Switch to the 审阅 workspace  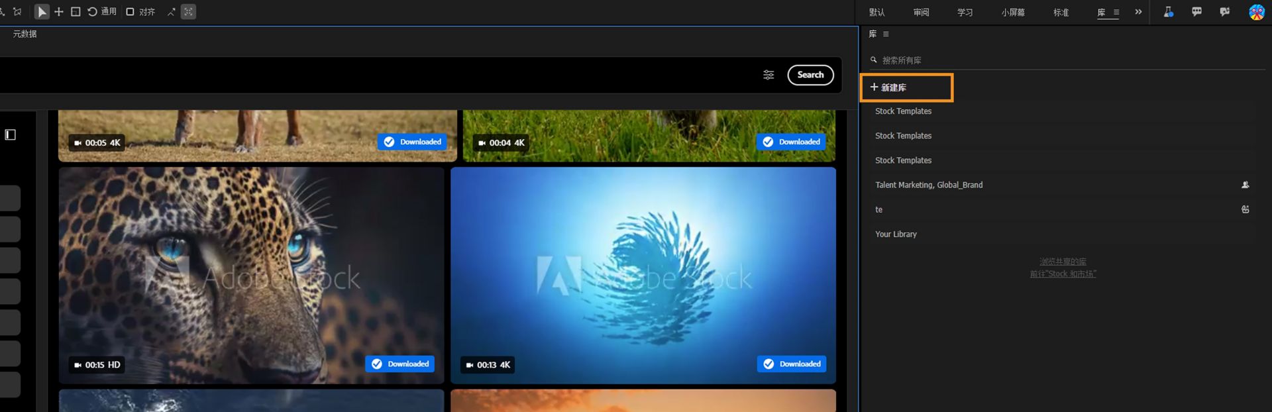(x=921, y=13)
